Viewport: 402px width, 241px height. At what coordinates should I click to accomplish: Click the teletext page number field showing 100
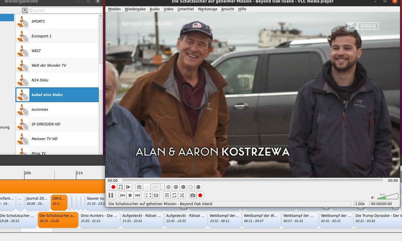(x=155, y=187)
